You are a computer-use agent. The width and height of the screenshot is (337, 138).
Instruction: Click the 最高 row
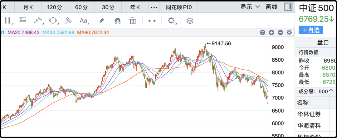click(317, 75)
